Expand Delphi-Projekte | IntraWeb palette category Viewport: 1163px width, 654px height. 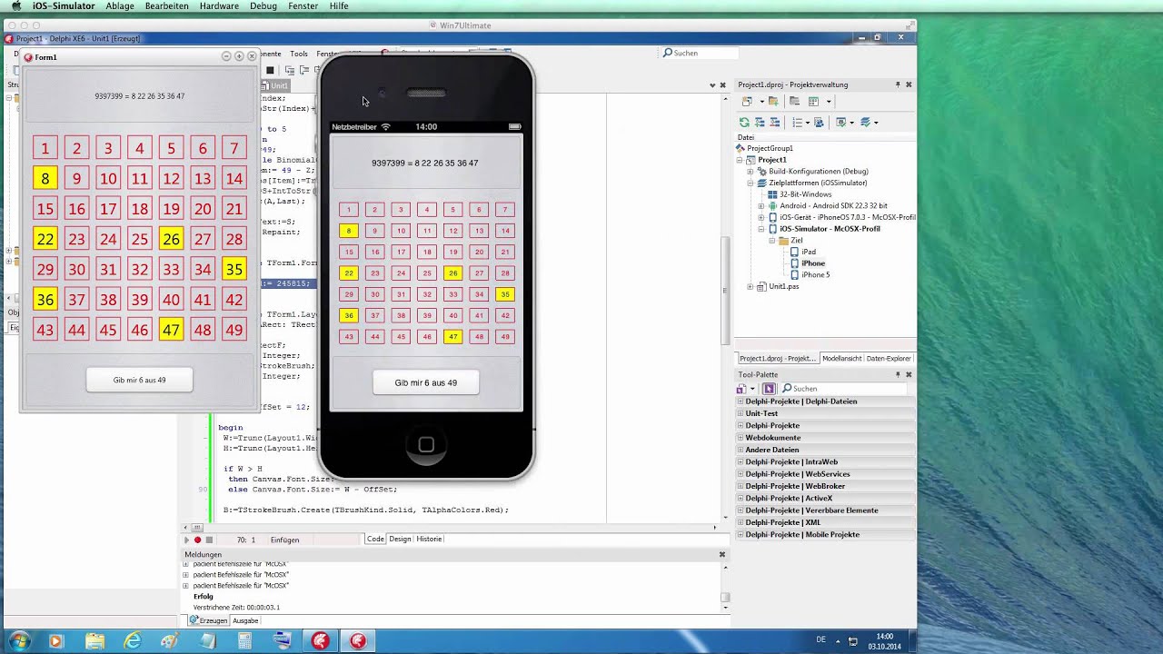740,461
